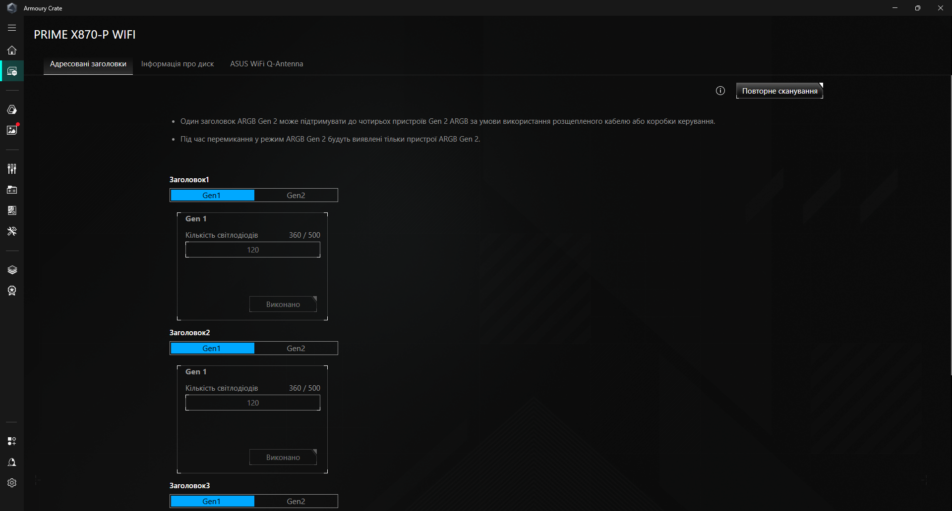This screenshot has height=511, width=952.
Task: Open the hamburger menu in the sidebar
Action: [x=12, y=28]
